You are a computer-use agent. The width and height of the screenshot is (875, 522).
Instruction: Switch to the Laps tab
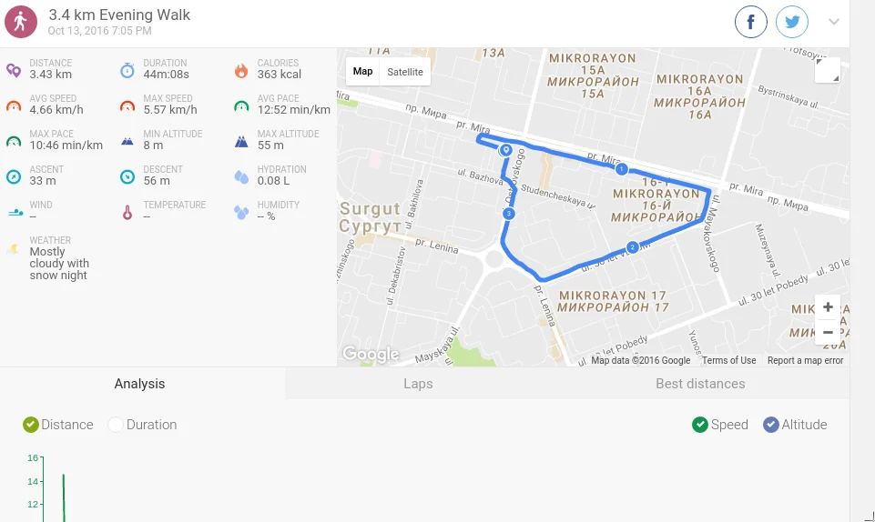point(418,383)
